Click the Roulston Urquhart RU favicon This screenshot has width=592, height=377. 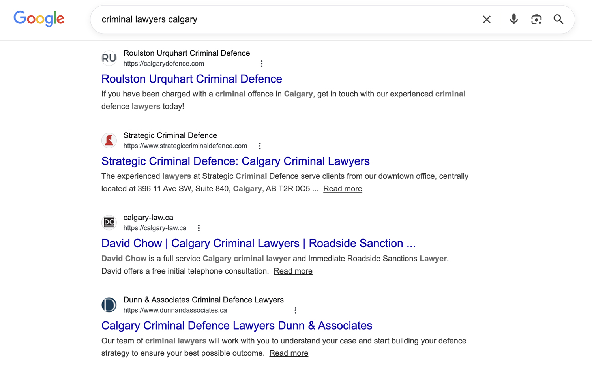pyautogui.click(x=109, y=58)
